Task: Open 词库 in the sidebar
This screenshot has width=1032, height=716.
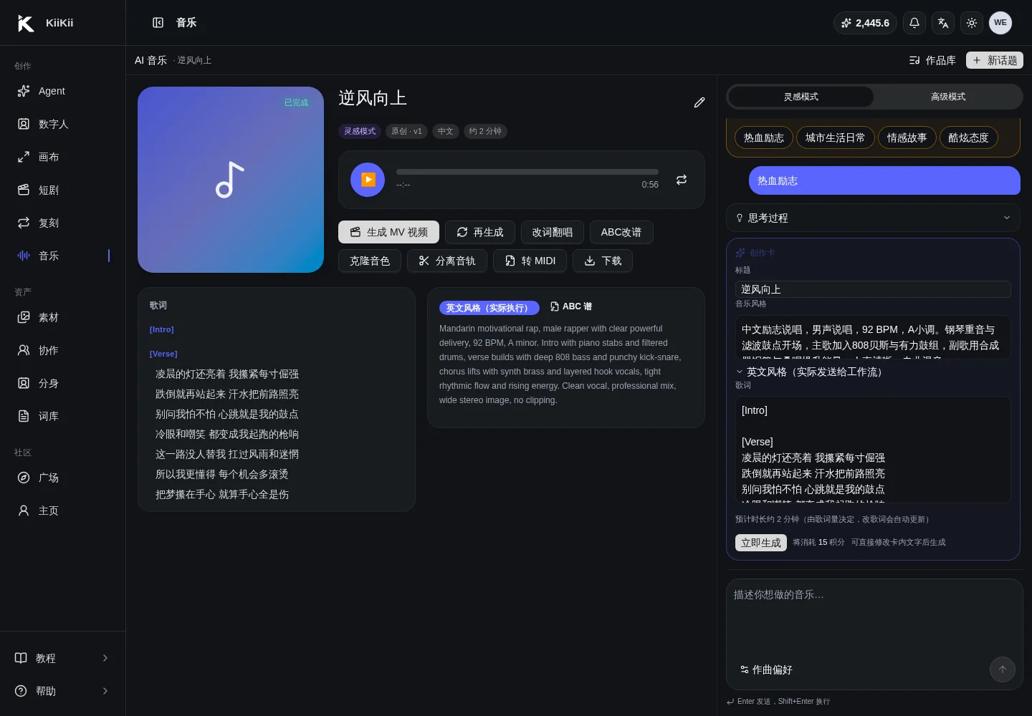Action: click(x=63, y=416)
